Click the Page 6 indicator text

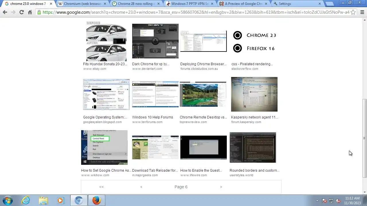tap(181, 187)
